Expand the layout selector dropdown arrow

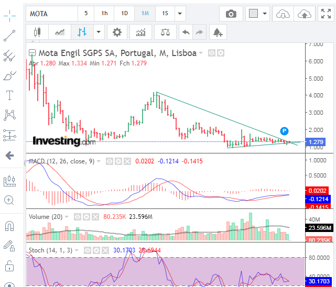[265, 14]
